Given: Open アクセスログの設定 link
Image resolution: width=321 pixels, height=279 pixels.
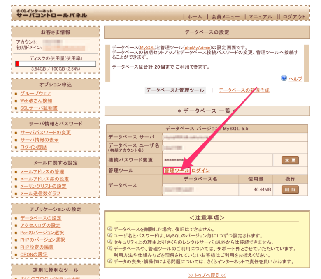Looking at the screenshot, I should 40,225.
